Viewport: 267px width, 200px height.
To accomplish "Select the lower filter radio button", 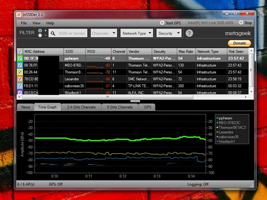I will point(40,36).
